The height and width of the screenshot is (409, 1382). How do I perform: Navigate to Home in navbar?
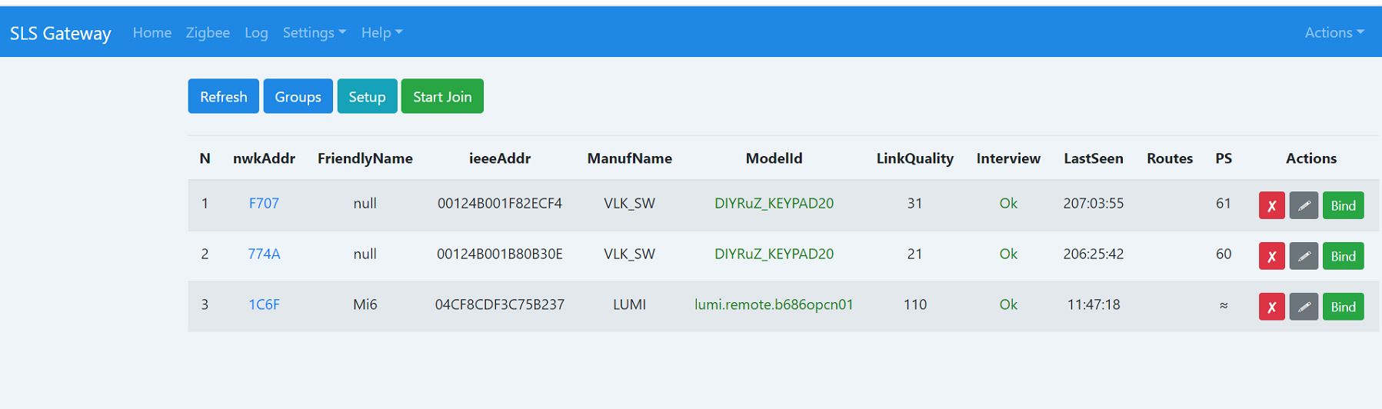(152, 32)
